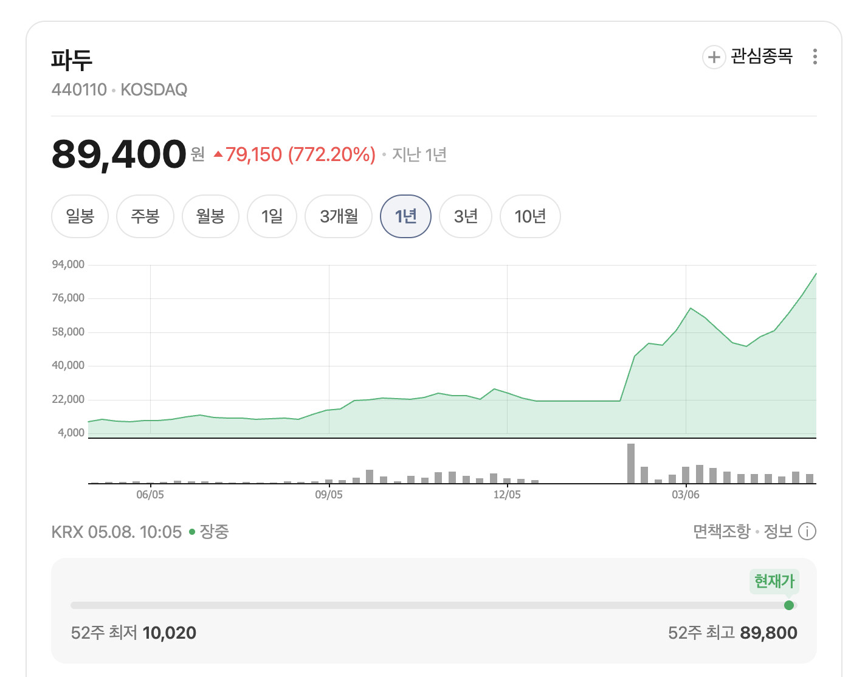This screenshot has height=677, width=851.
Task: Select the highlighted 1년 period
Action: pyautogui.click(x=405, y=216)
